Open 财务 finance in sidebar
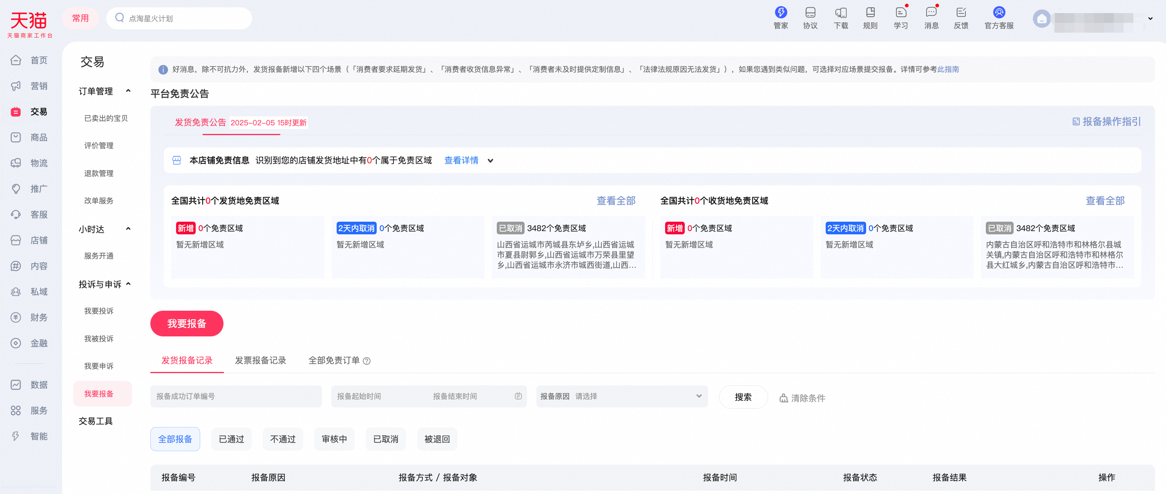Viewport: 1166px width, 494px height. (29, 318)
